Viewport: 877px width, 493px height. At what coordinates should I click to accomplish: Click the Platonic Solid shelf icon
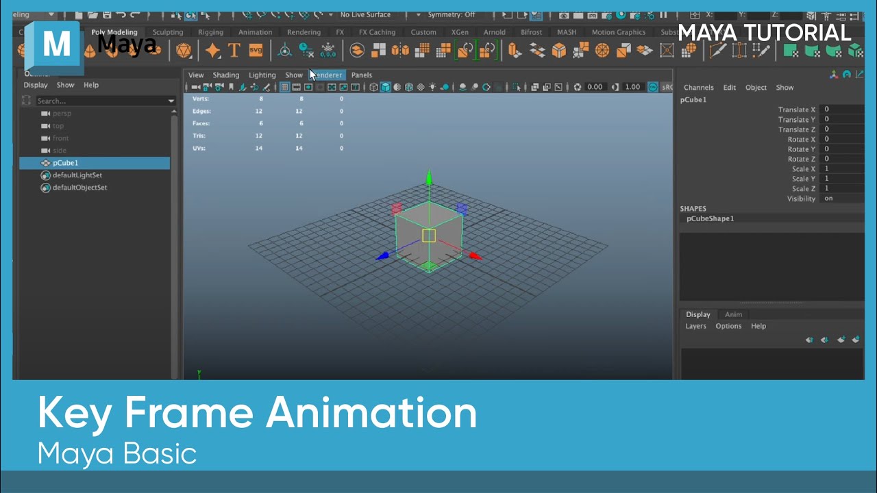pyautogui.click(x=184, y=50)
